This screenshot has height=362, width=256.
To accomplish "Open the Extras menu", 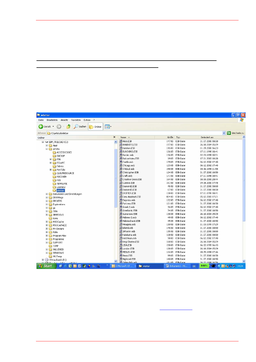I will coord(87,120).
